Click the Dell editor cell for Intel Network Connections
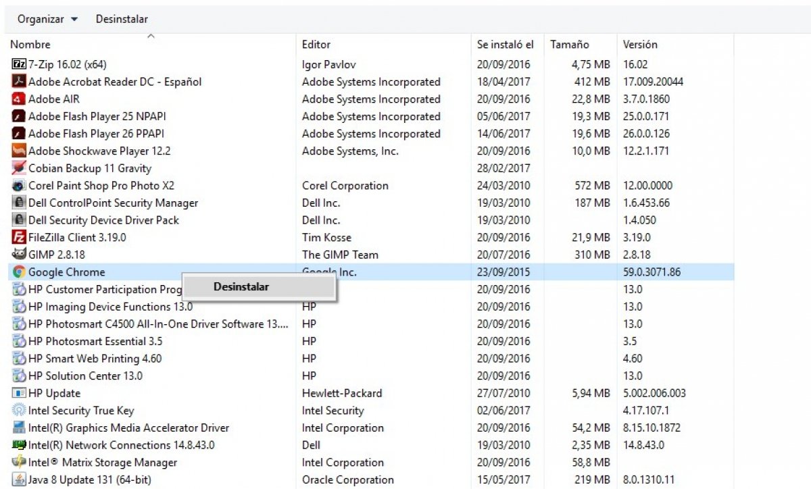This screenshot has width=811, height=489. click(x=311, y=445)
